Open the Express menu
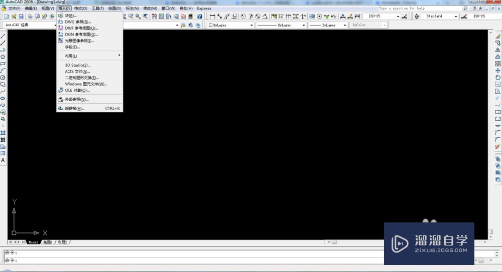 click(204, 9)
